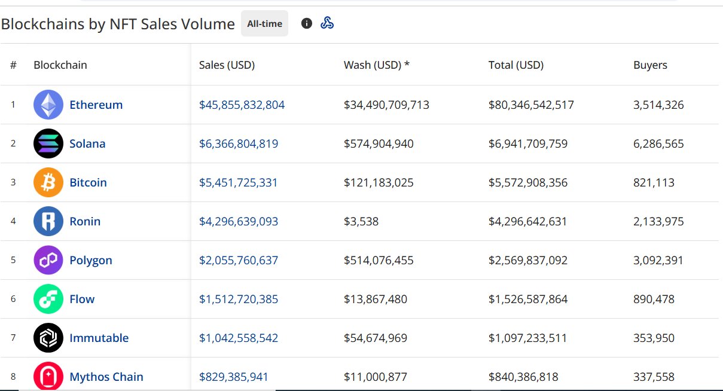Sort by Buyers column header

[650, 65]
